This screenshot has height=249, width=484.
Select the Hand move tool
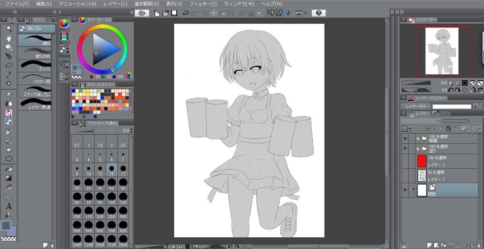pyautogui.click(x=9, y=38)
